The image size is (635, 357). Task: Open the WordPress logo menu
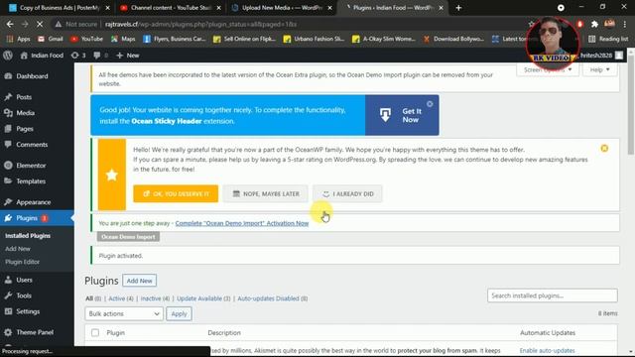pyautogui.click(x=8, y=56)
